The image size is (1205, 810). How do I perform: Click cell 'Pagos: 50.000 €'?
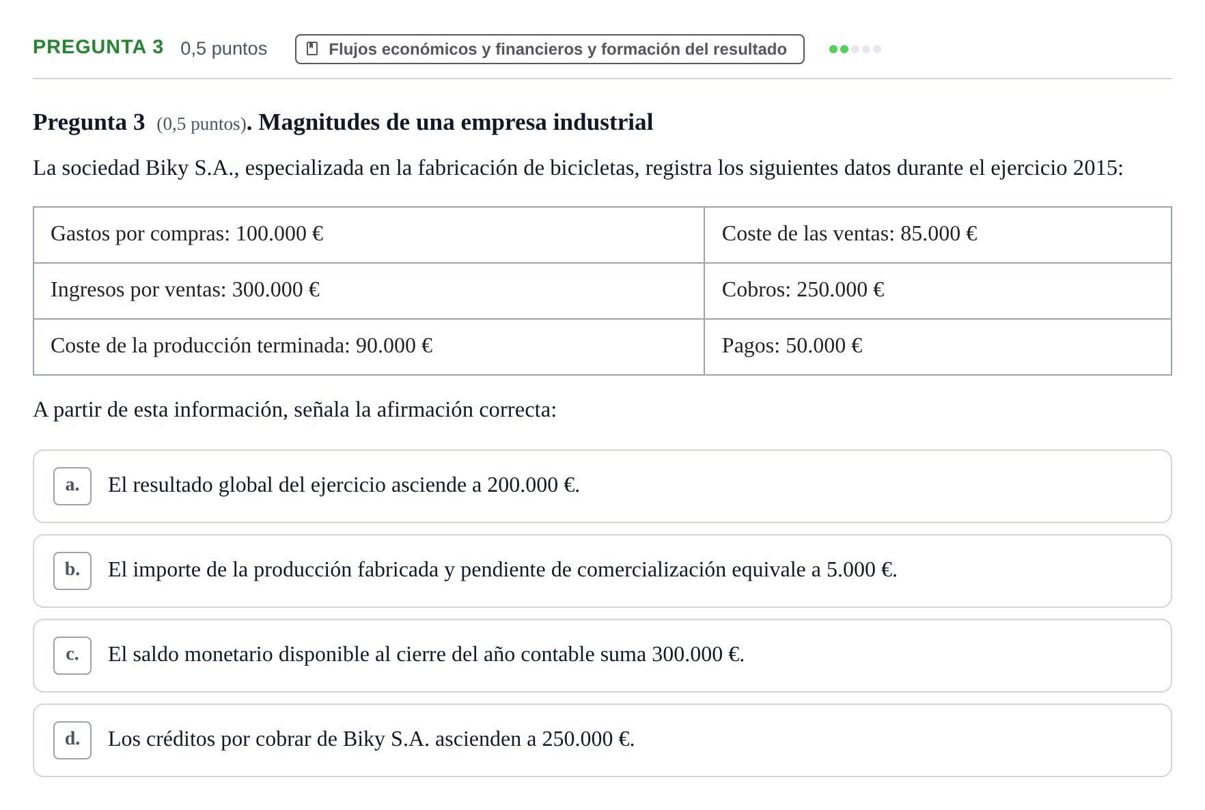pos(938,347)
